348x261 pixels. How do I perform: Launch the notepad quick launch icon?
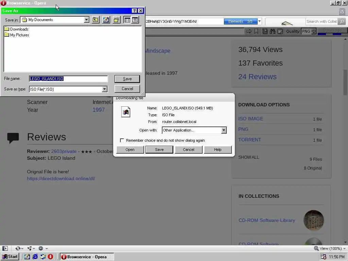(x=27, y=257)
